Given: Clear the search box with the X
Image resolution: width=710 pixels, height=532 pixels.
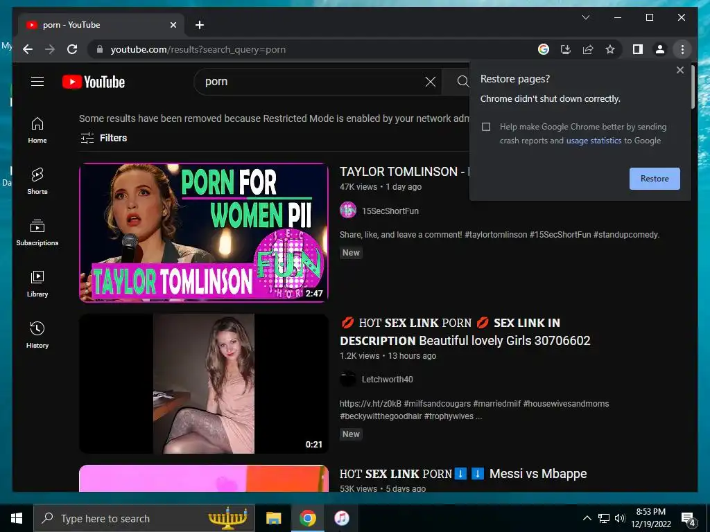Looking at the screenshot, I should point(430,82).
